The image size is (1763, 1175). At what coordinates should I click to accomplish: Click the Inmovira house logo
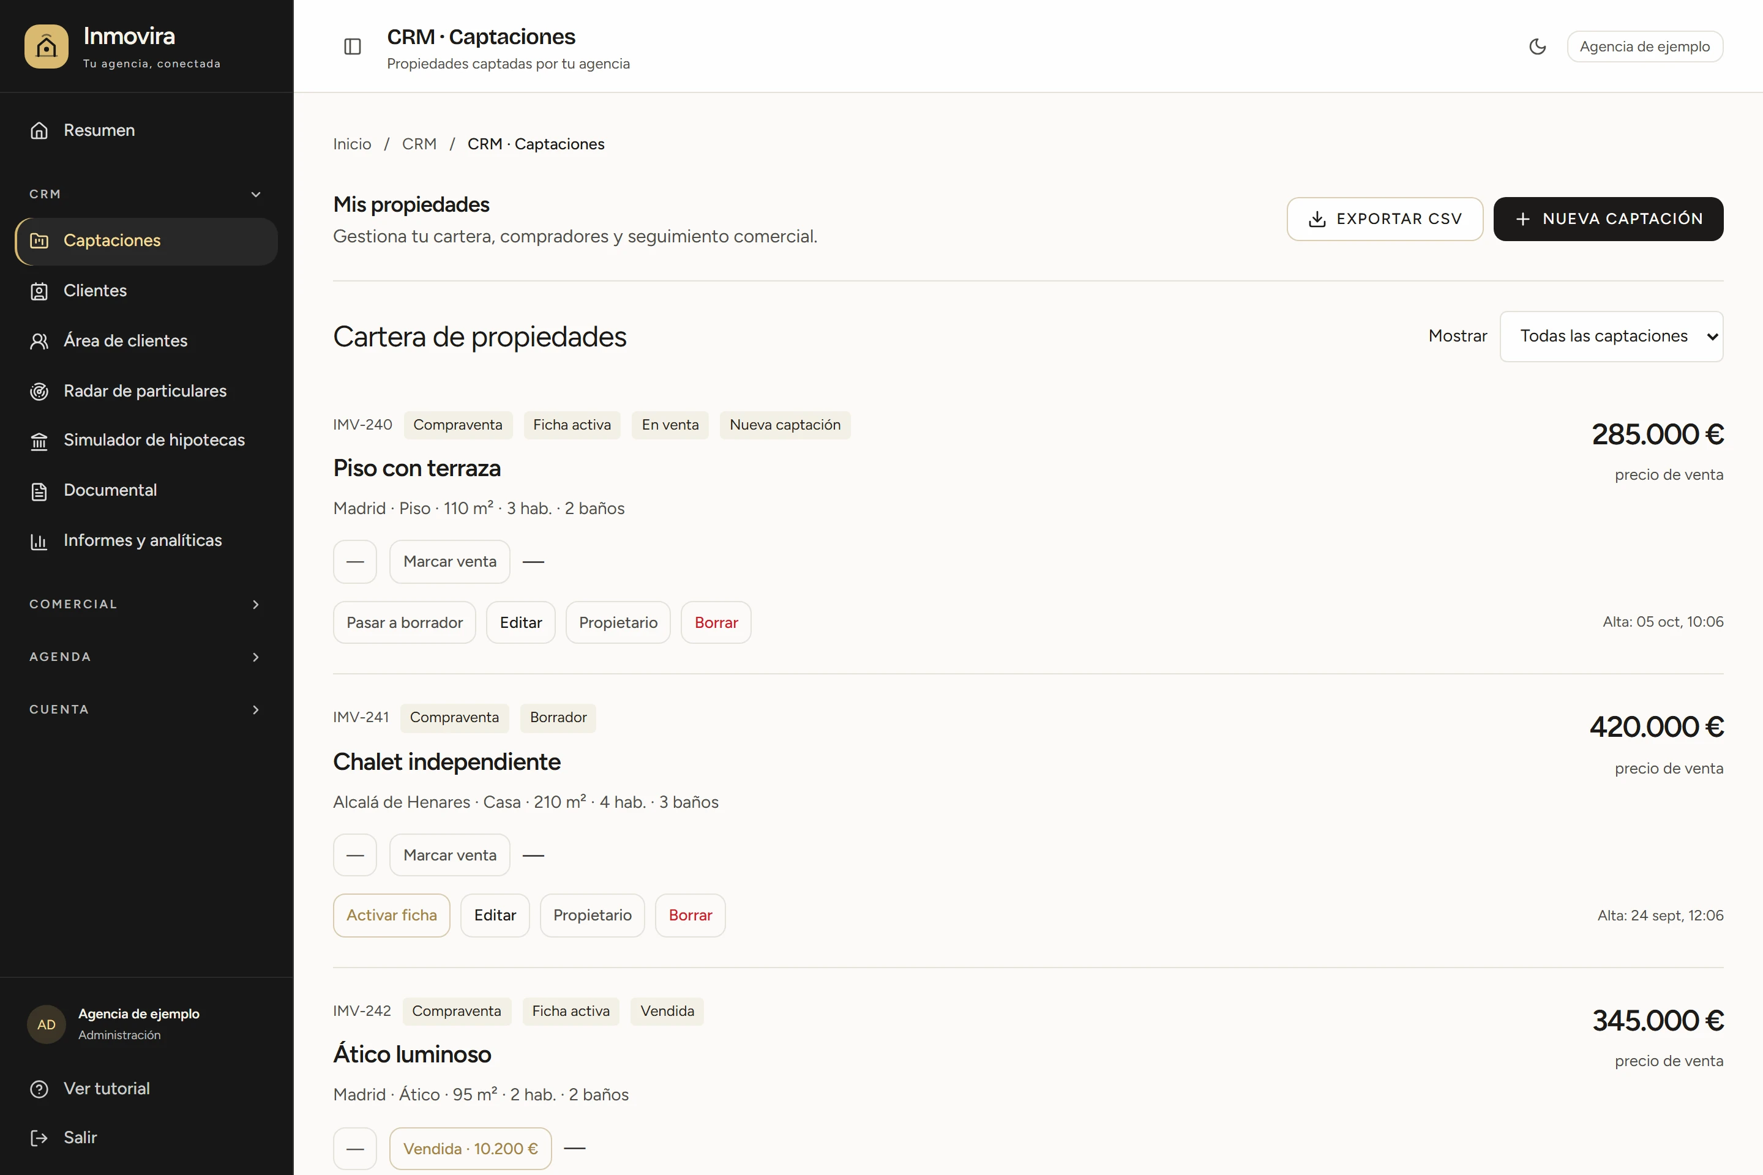47,47
